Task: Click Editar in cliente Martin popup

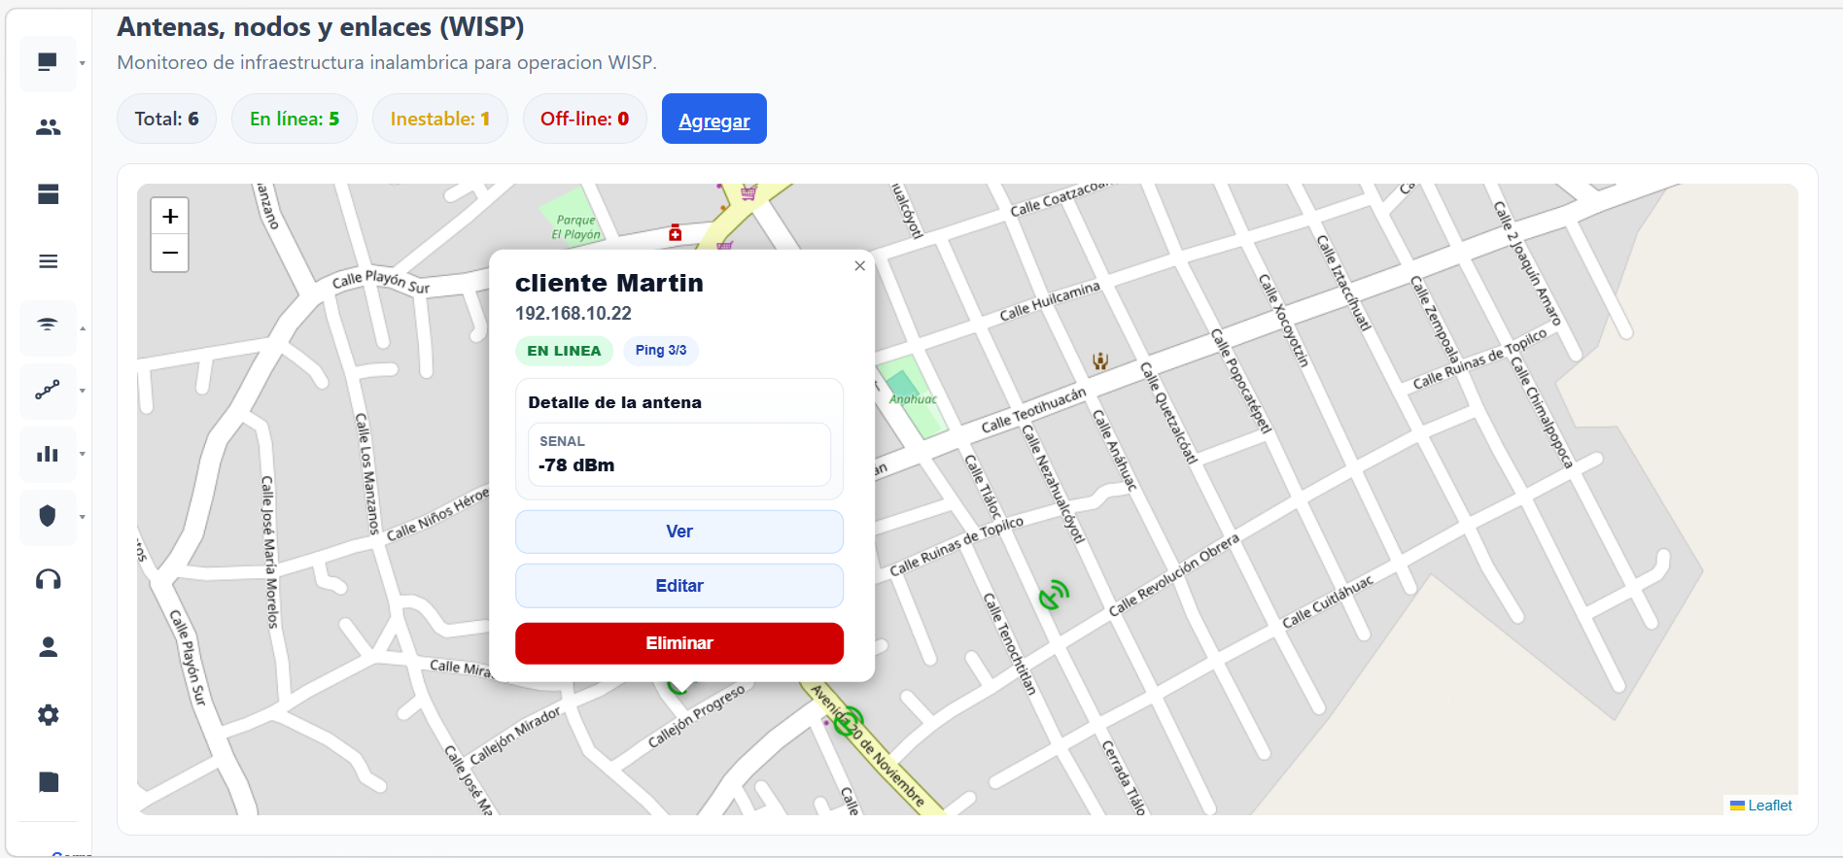Action: pyautogui.click(x=678, y=586)
